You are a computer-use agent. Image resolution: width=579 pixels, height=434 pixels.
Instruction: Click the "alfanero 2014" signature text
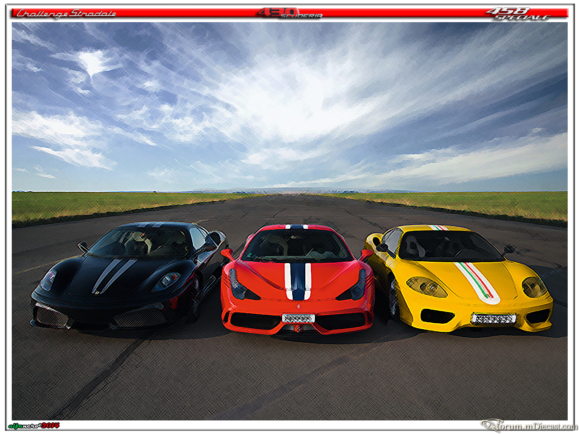coord(33,425)
